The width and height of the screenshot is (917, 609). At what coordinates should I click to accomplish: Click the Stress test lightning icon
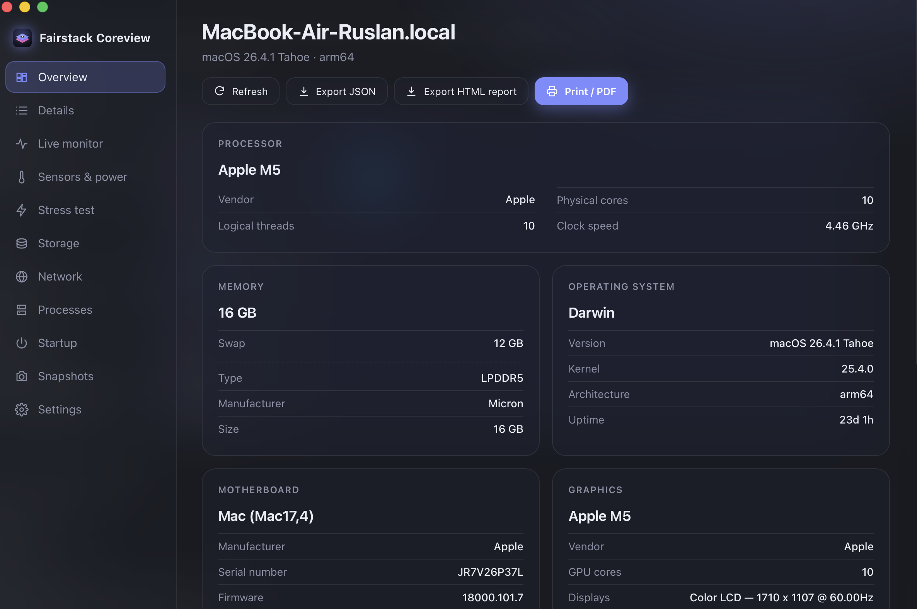[x=21, y=210]
